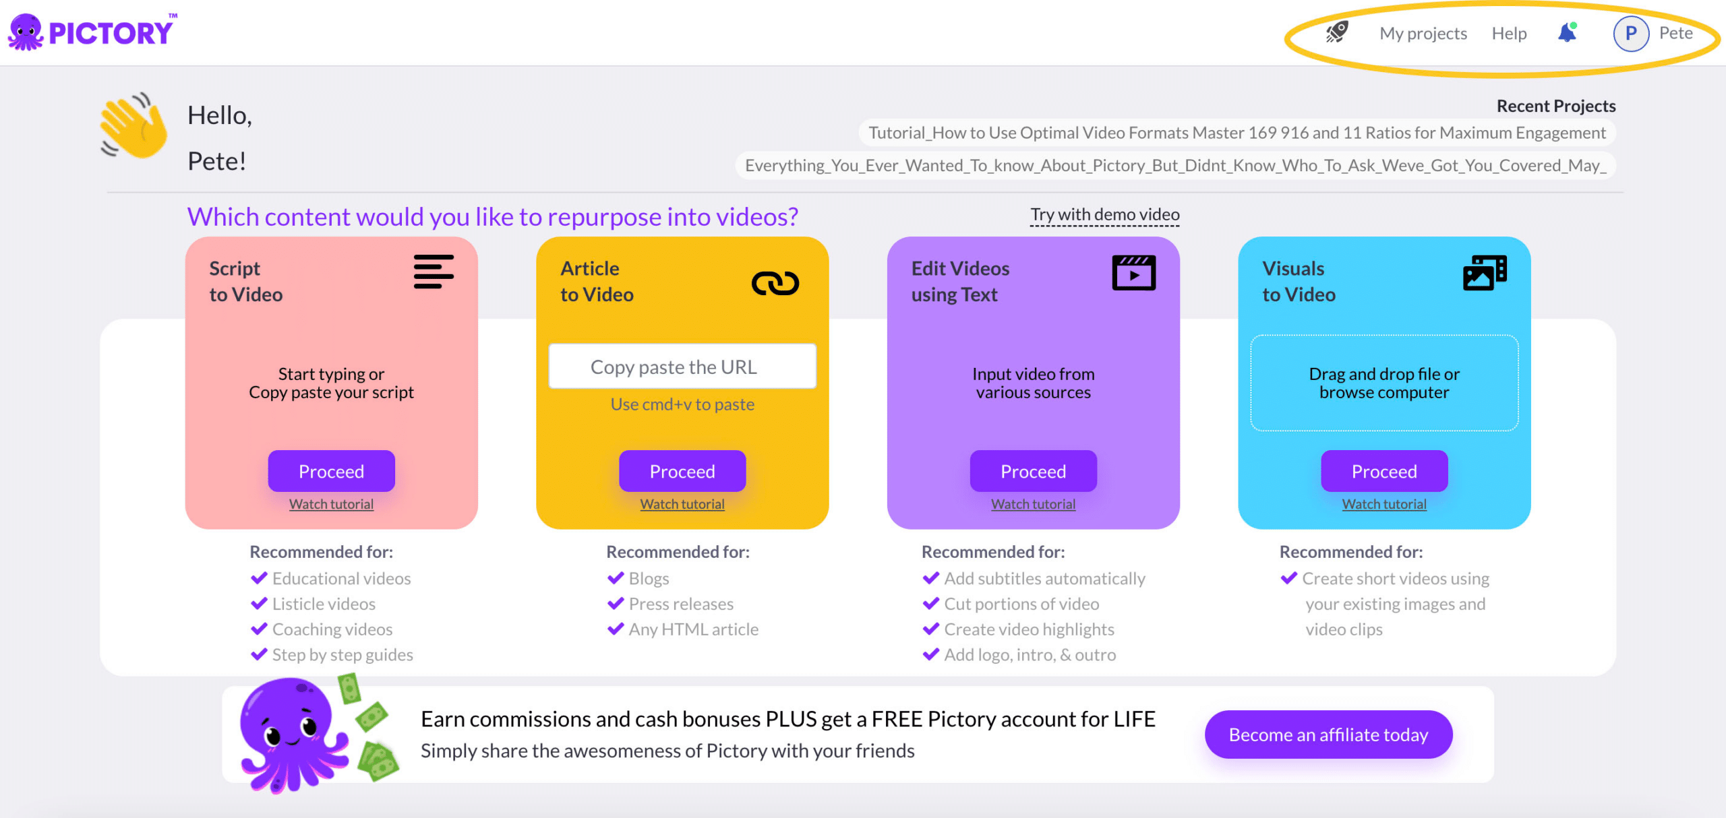The image size is (1726, 818).
Task: Open the Pete profile avatar menu
Action: coord(1631,34)
